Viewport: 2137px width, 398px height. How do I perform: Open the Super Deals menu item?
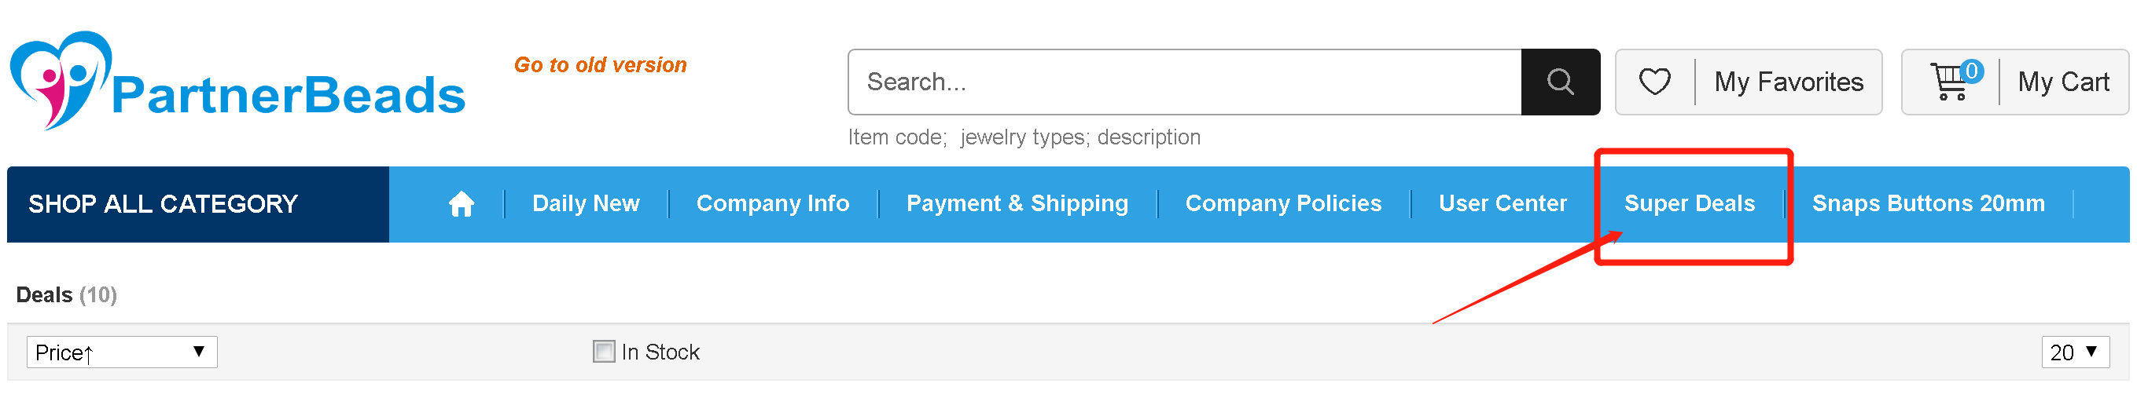click(x=1689, y=203)
